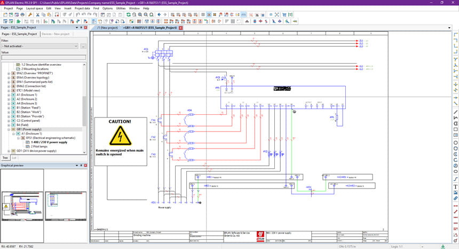The width and height of the screenshot is (459, 249).
Task: Switch to the /1 (New project) tab
Action: pyautogui.click(x=107, y=28)
